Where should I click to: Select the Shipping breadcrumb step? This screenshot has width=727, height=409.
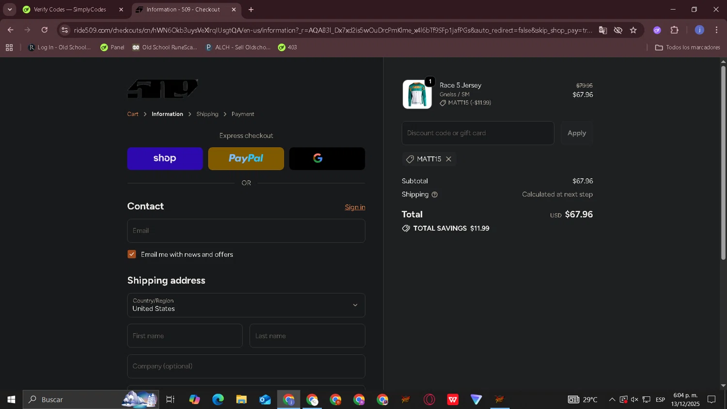(x=207, y=114)
